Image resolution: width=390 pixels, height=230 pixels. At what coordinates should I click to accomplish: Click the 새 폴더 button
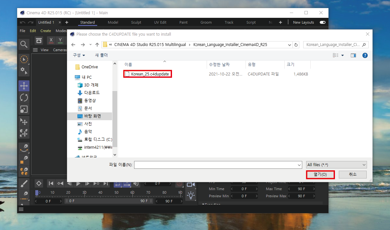[x=101, y=55]
